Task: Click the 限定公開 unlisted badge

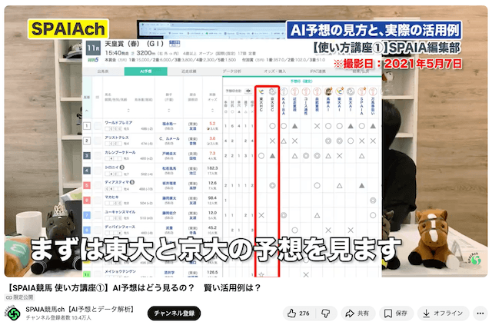Action: point(19,297)
